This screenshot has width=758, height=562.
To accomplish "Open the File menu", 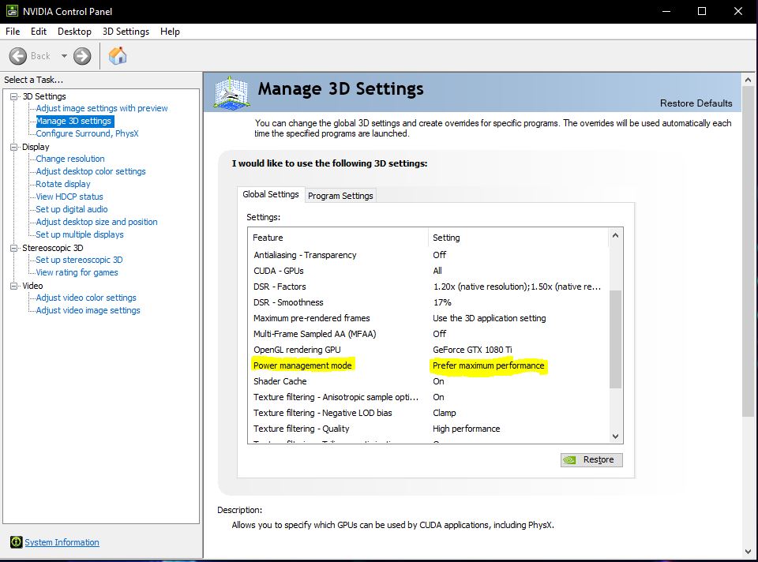I will click(x=13, y=32).
